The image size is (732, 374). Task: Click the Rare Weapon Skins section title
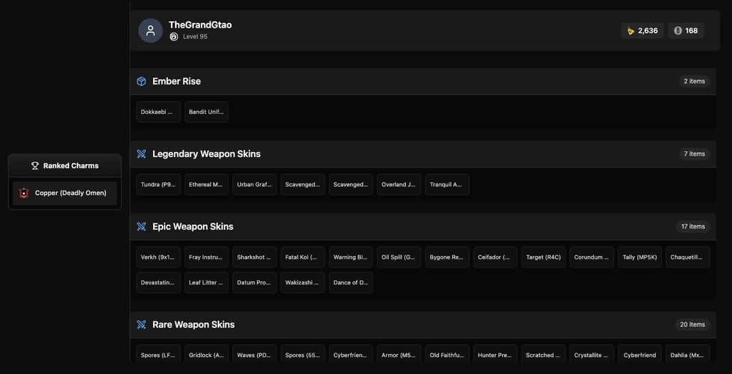pos(193,324)
